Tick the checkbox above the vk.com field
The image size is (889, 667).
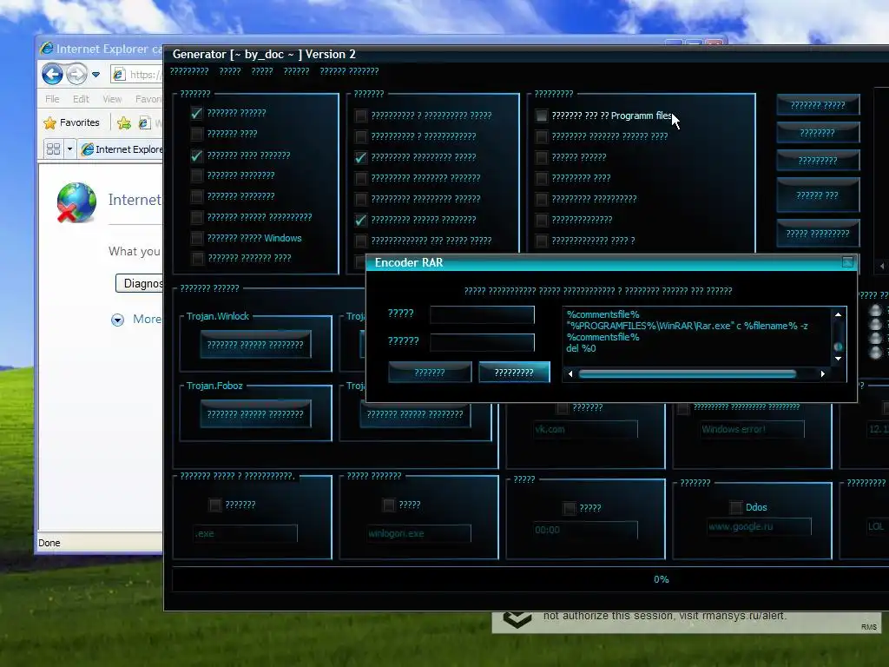[562, 408]
